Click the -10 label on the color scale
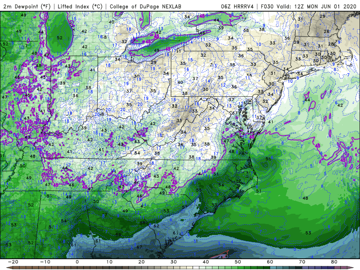 [45, 262]
